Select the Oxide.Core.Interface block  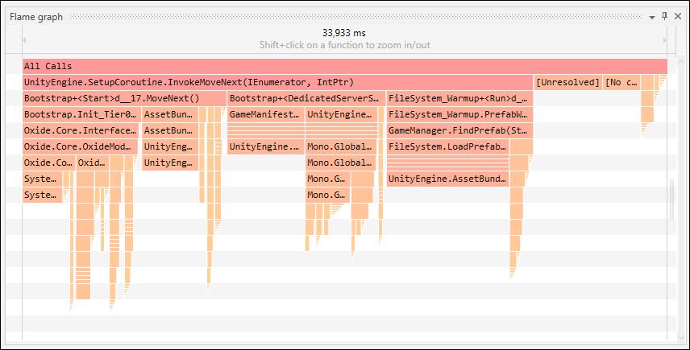81,130
